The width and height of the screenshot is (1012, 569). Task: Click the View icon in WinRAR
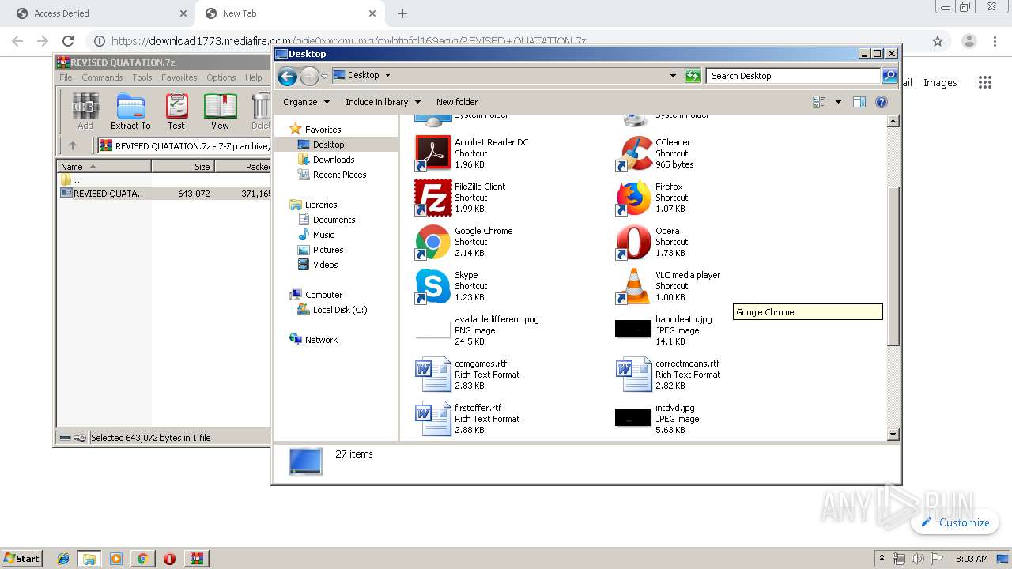point(220,111)
